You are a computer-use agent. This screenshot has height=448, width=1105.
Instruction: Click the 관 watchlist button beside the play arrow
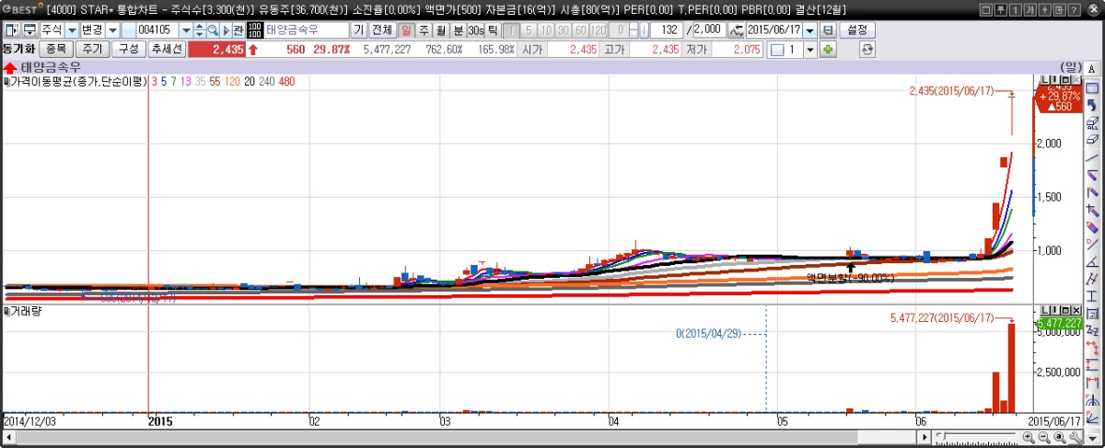(x=238, y=30)
